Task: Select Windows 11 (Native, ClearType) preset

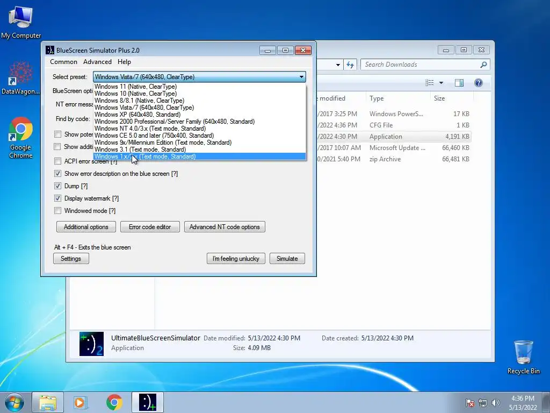Action: click(x=199, y=87)
